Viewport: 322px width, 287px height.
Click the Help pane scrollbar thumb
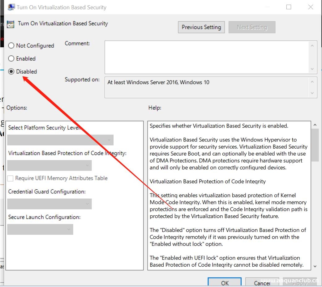[315, 145]
